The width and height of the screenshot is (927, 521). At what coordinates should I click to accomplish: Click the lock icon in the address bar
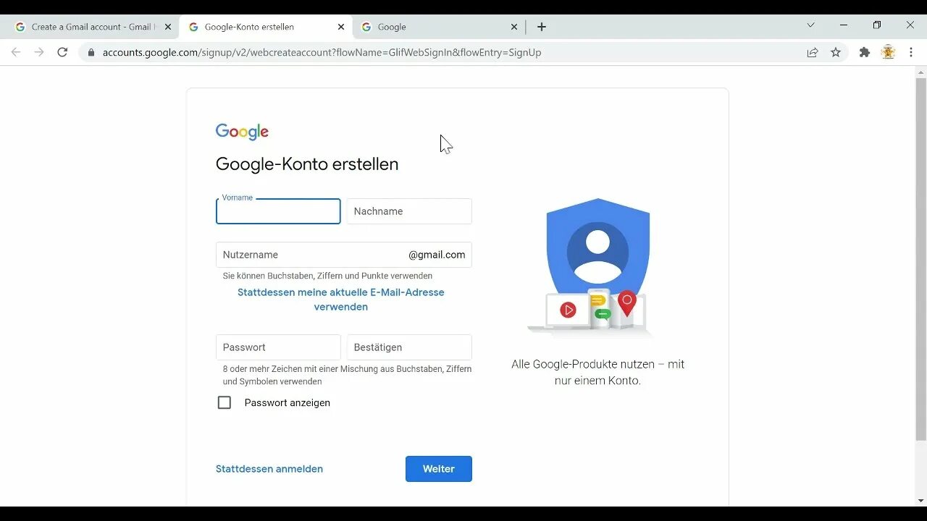pyautogui.click(x=91, y=52)
